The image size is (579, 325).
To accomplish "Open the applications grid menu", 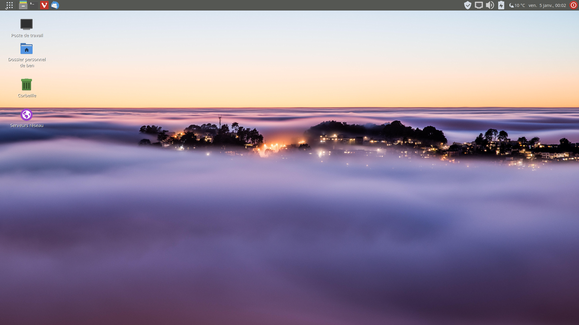I will pos(9,5).
